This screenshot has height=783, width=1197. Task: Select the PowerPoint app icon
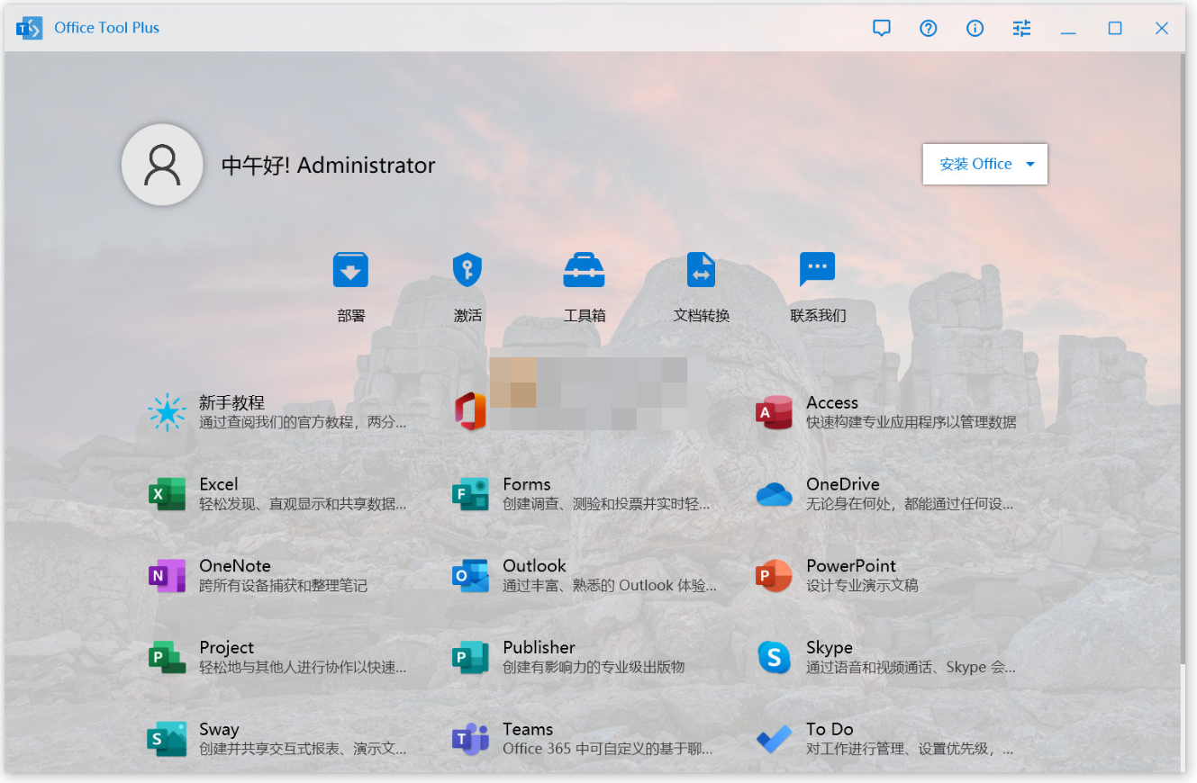tap(773, 575)
